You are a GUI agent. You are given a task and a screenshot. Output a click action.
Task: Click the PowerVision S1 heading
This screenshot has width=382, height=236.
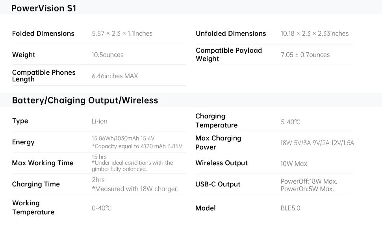(x=44, y=8)
